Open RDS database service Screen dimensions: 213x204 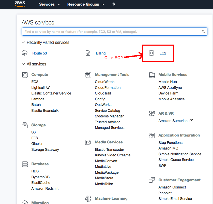[35, 171]
